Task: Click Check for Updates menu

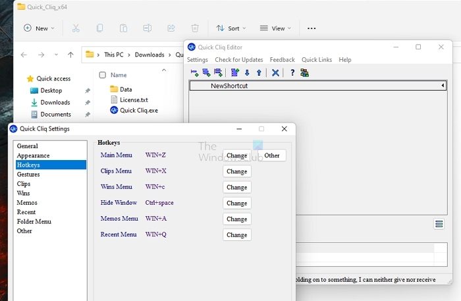Action: [238, 60]
